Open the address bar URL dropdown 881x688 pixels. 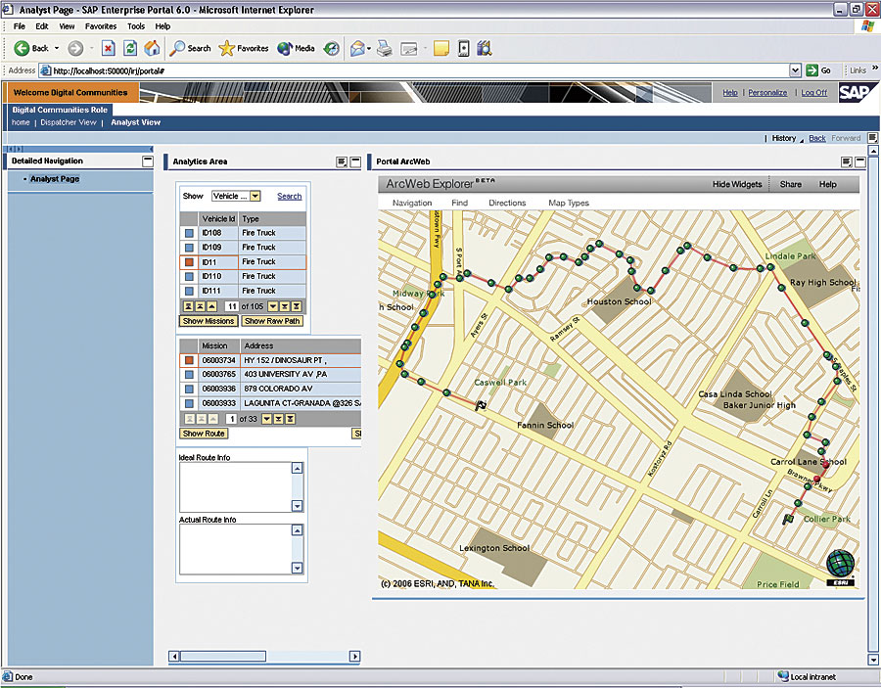(x=795, y=70)
